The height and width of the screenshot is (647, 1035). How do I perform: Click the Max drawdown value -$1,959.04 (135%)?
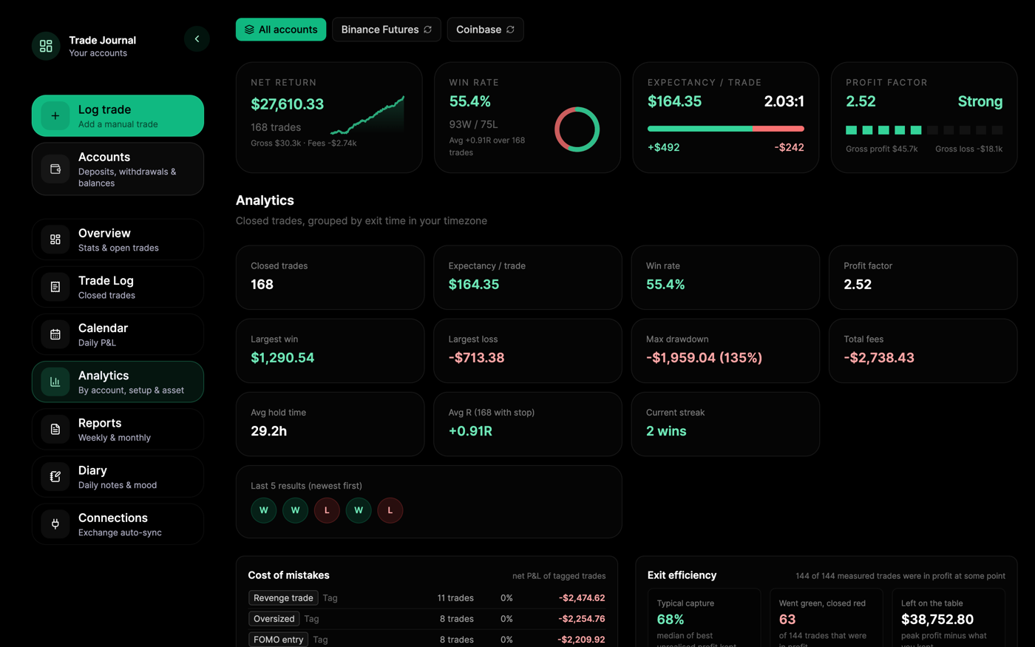[704, 358]
